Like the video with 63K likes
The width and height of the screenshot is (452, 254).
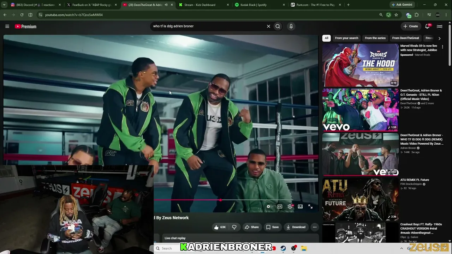(x=220, y=227)
